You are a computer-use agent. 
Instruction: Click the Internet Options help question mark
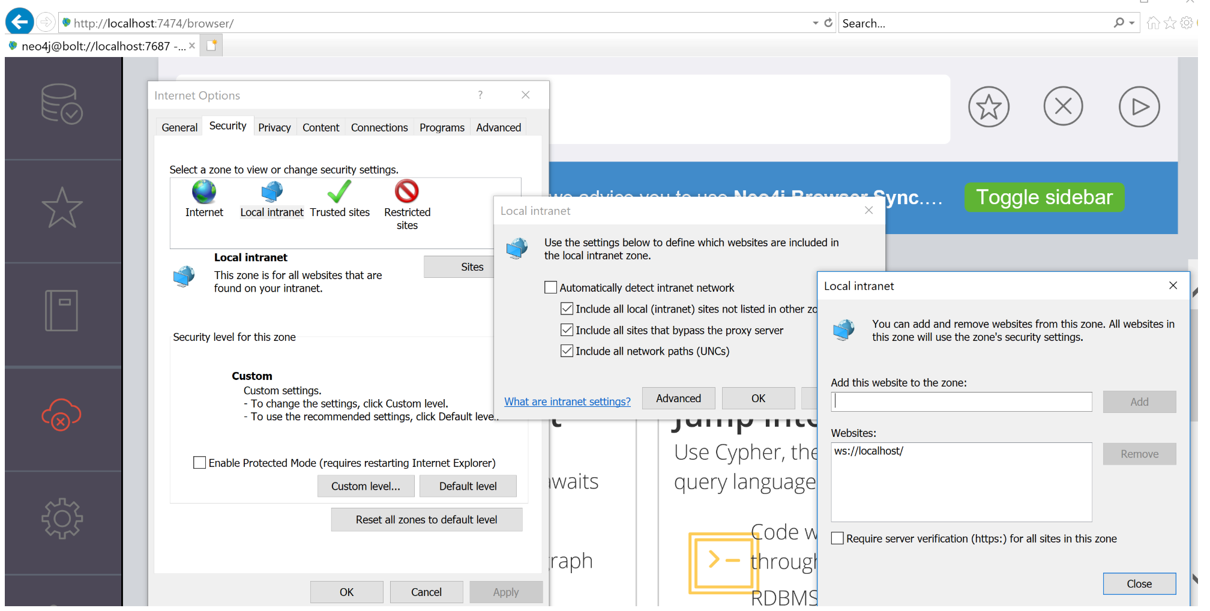click(480, 95)
